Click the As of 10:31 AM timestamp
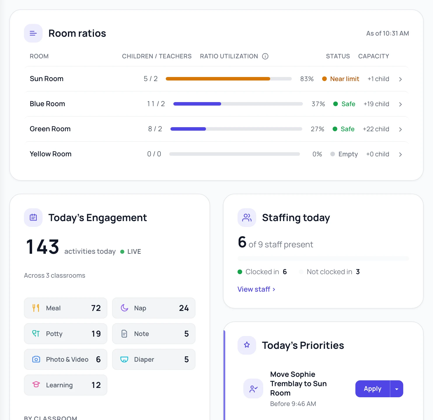Screen dimensions: 433x420 coord(387,33)
